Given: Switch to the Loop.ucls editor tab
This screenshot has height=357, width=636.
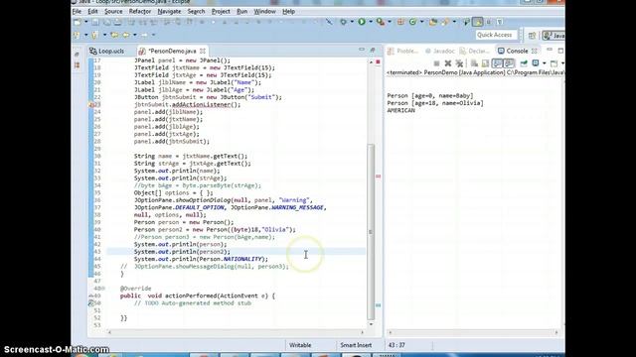Looking at the screenshot, I should click(107, 51).
